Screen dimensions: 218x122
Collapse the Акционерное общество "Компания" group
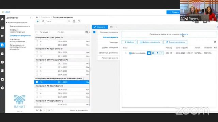coord(35,79)
